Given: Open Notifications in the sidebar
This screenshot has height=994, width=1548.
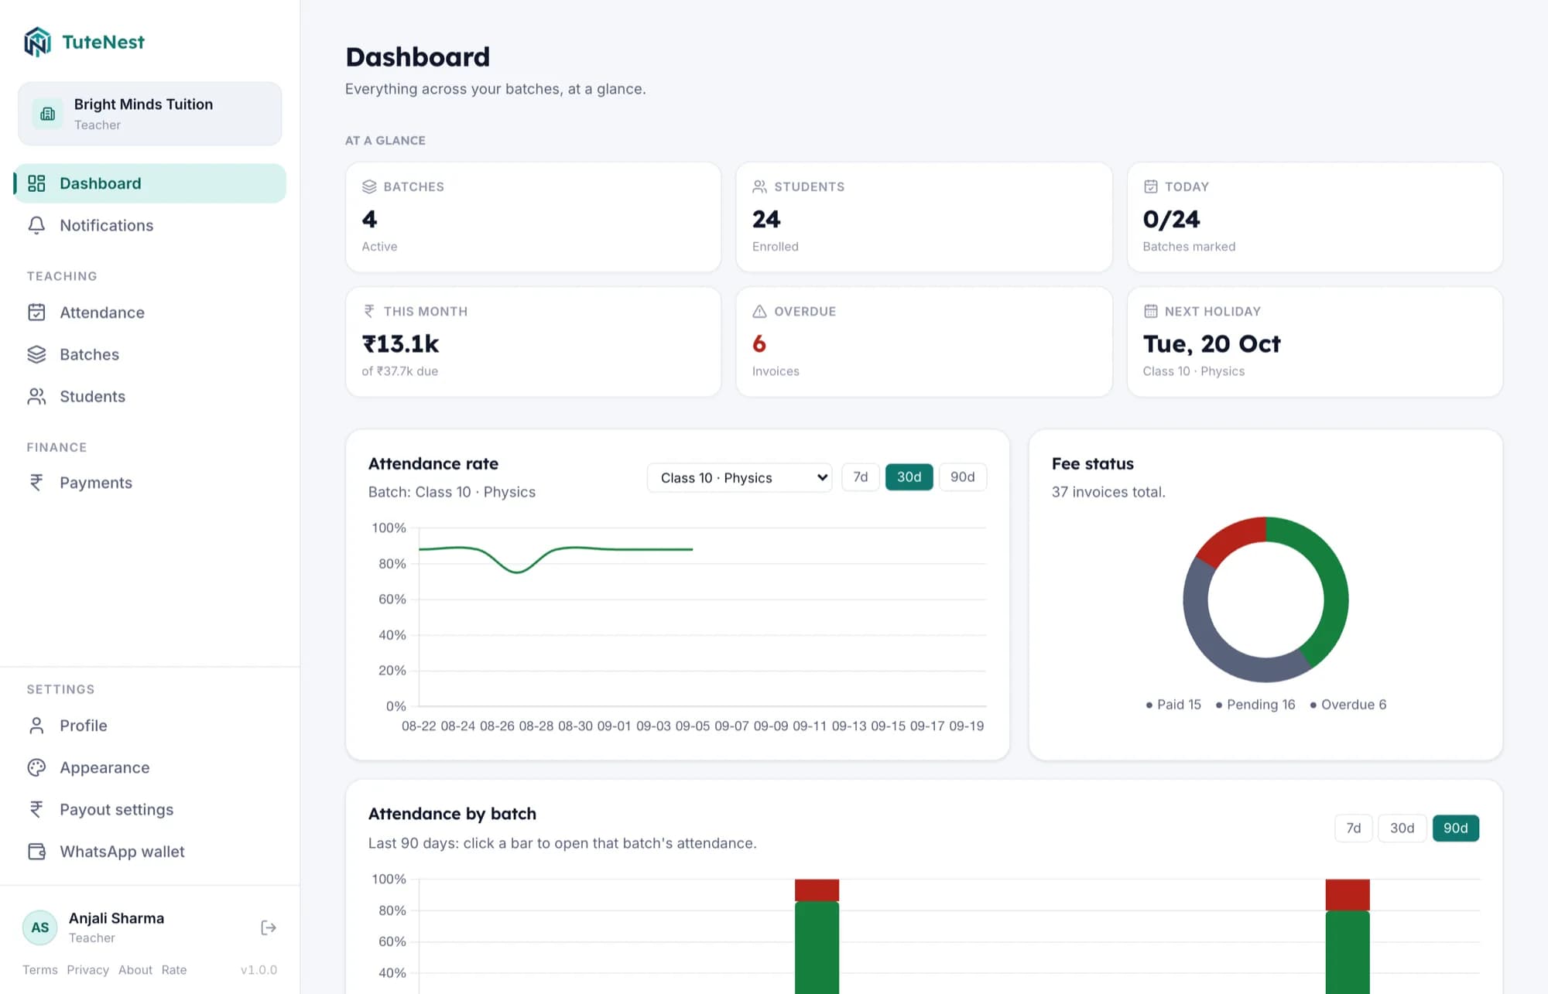Looking at the screenshot, I should pos(149,225).
